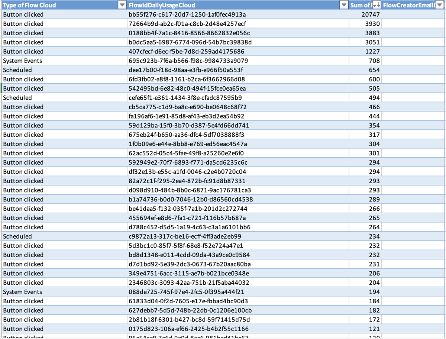The image size is (446, 339).
Task: Select cell 72664b9d-ab2c-f01a-c8cb-2d48e4257ecf
Action: (x=238, y=24)
